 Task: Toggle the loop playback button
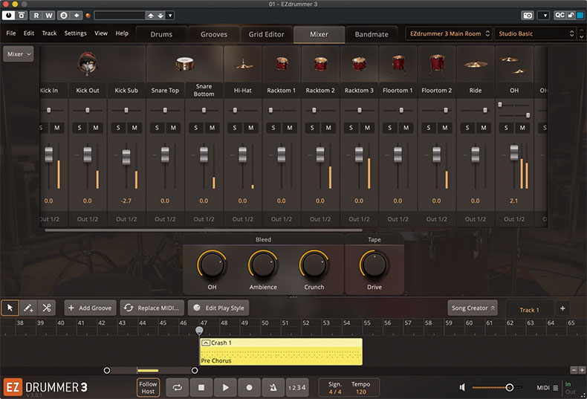(x=178, y=387)
